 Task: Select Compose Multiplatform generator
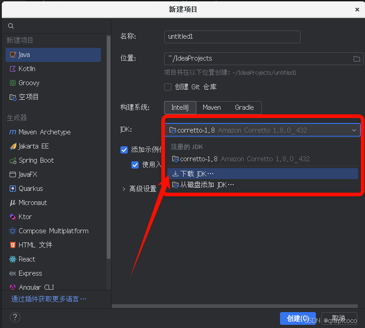pos(53,231)
